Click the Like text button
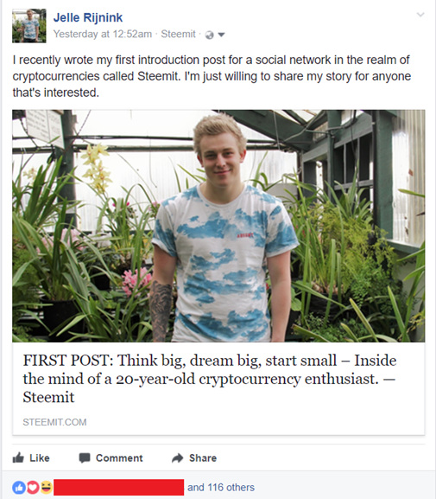436x499 pixels. pos(40,458)
